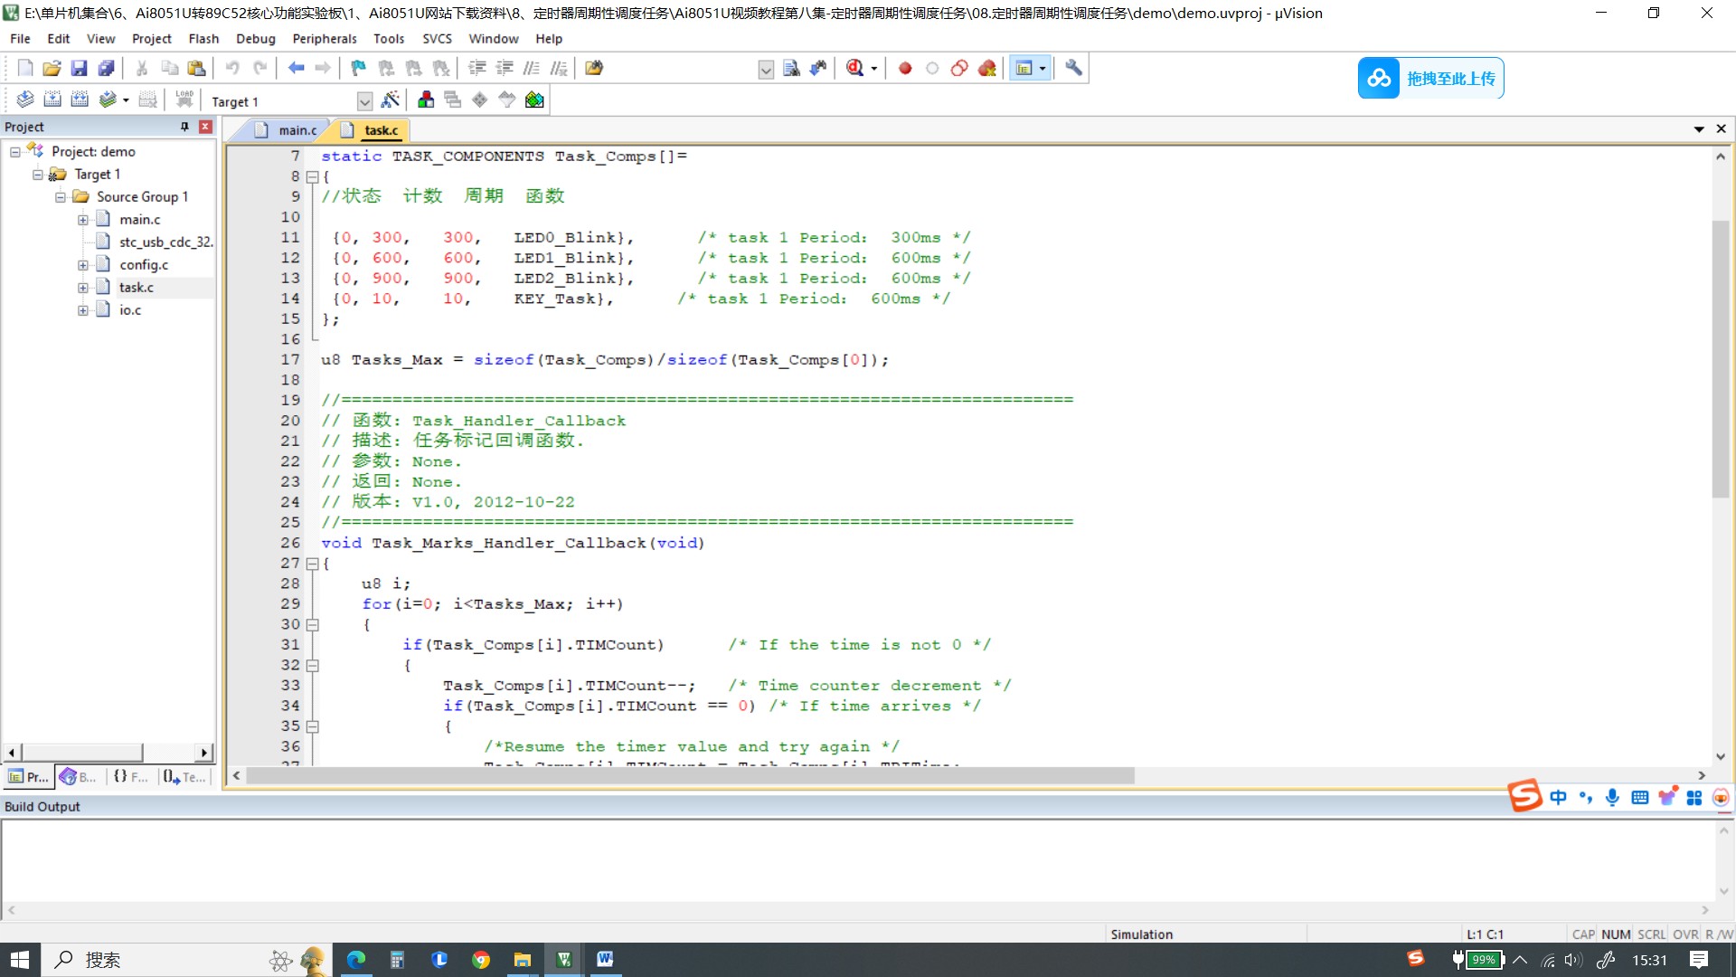
Task: Open the find text combo box dropdown
Action: tap(766, 70)
